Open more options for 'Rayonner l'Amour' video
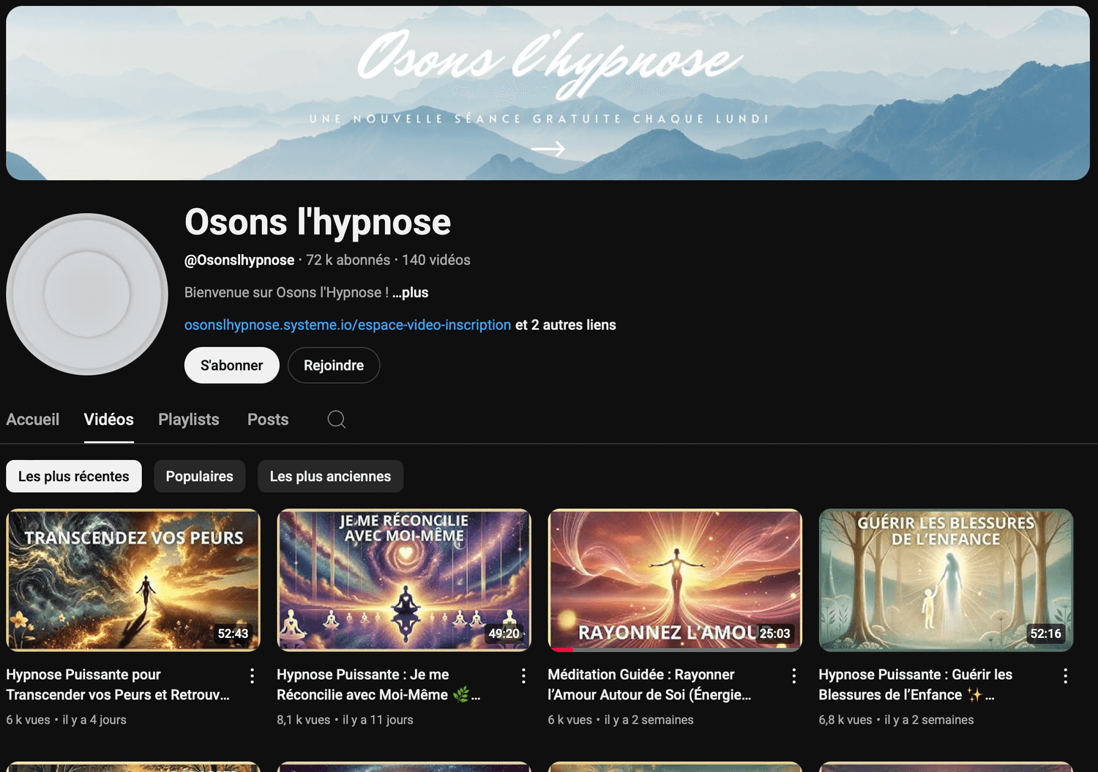The width and height of the screenshot is (1098, 772). pyautogui.click(x=794, y=675)
